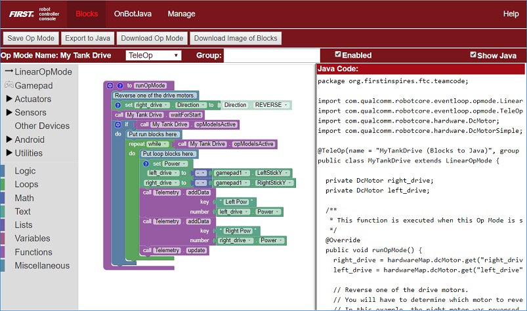Click the question mark on runOpMode block

click(120, 86)
